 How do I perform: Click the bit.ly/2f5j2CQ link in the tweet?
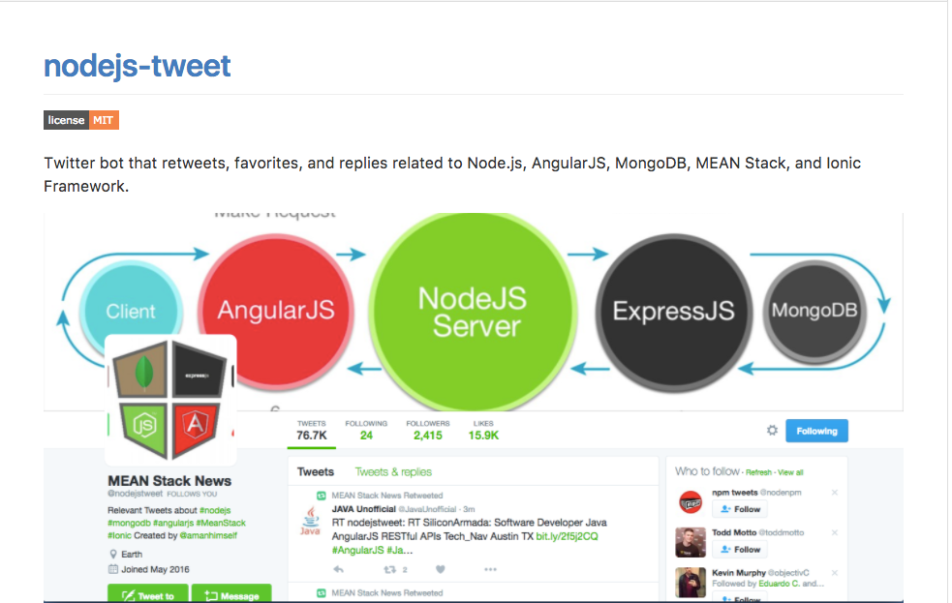(568, 536)
